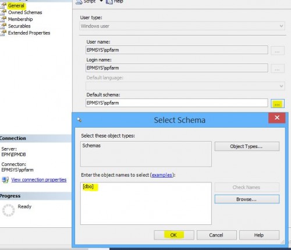This screenshot has height=250, width=291.
Task: Click the Ready progress spinner
Action: click(8, 210)
